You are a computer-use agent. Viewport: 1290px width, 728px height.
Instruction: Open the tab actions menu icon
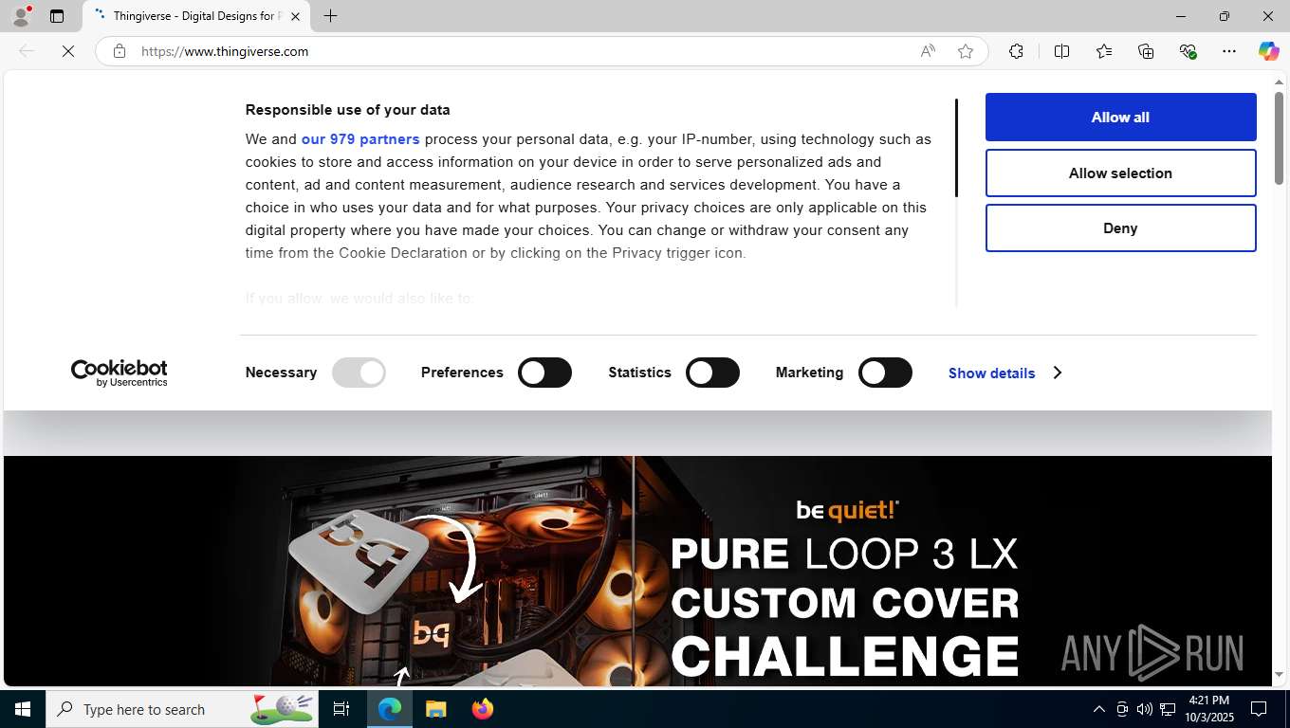(x=57, y=16)
